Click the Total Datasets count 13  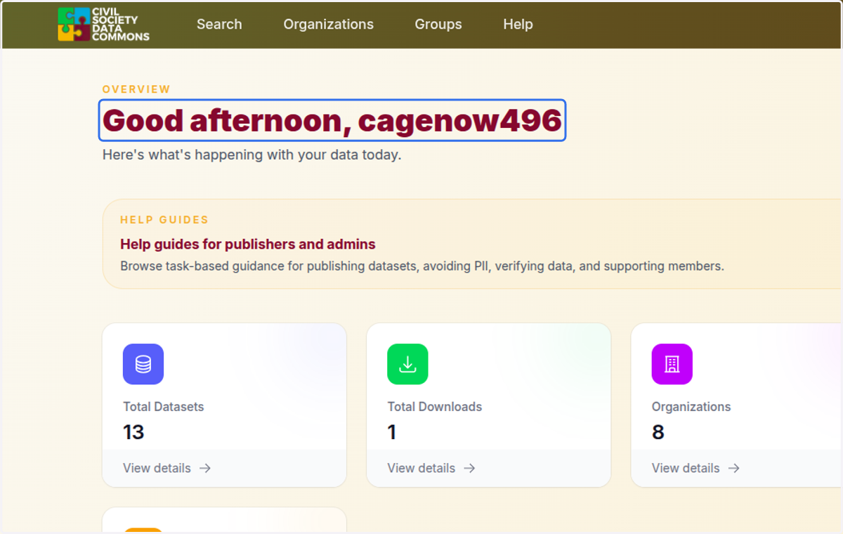tap(133, 432)
